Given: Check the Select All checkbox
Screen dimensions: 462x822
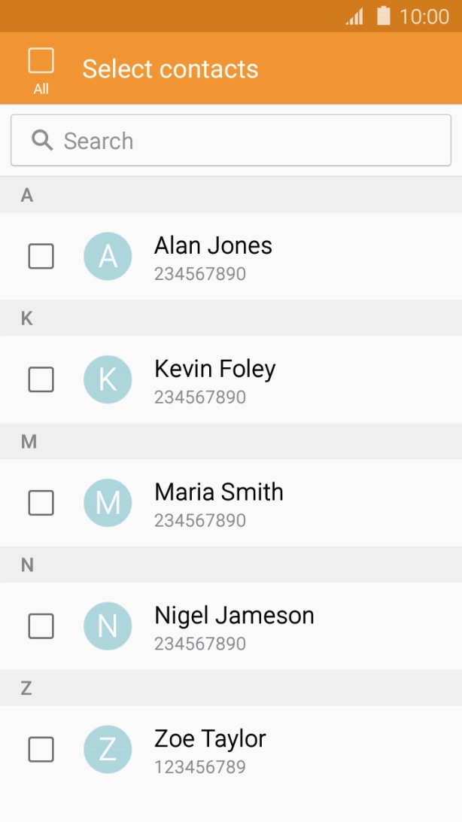Looking at the screenshot, I should 41,60.
